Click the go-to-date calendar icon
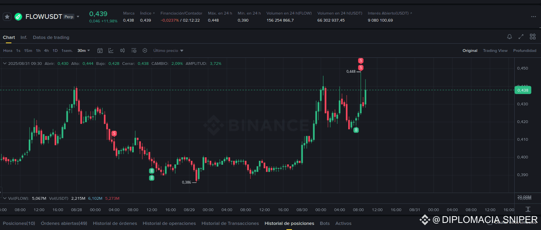 click(x=100, y=50)
